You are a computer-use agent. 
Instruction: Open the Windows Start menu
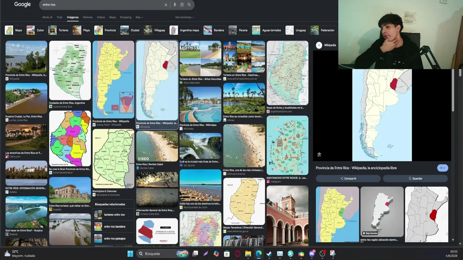130,254
